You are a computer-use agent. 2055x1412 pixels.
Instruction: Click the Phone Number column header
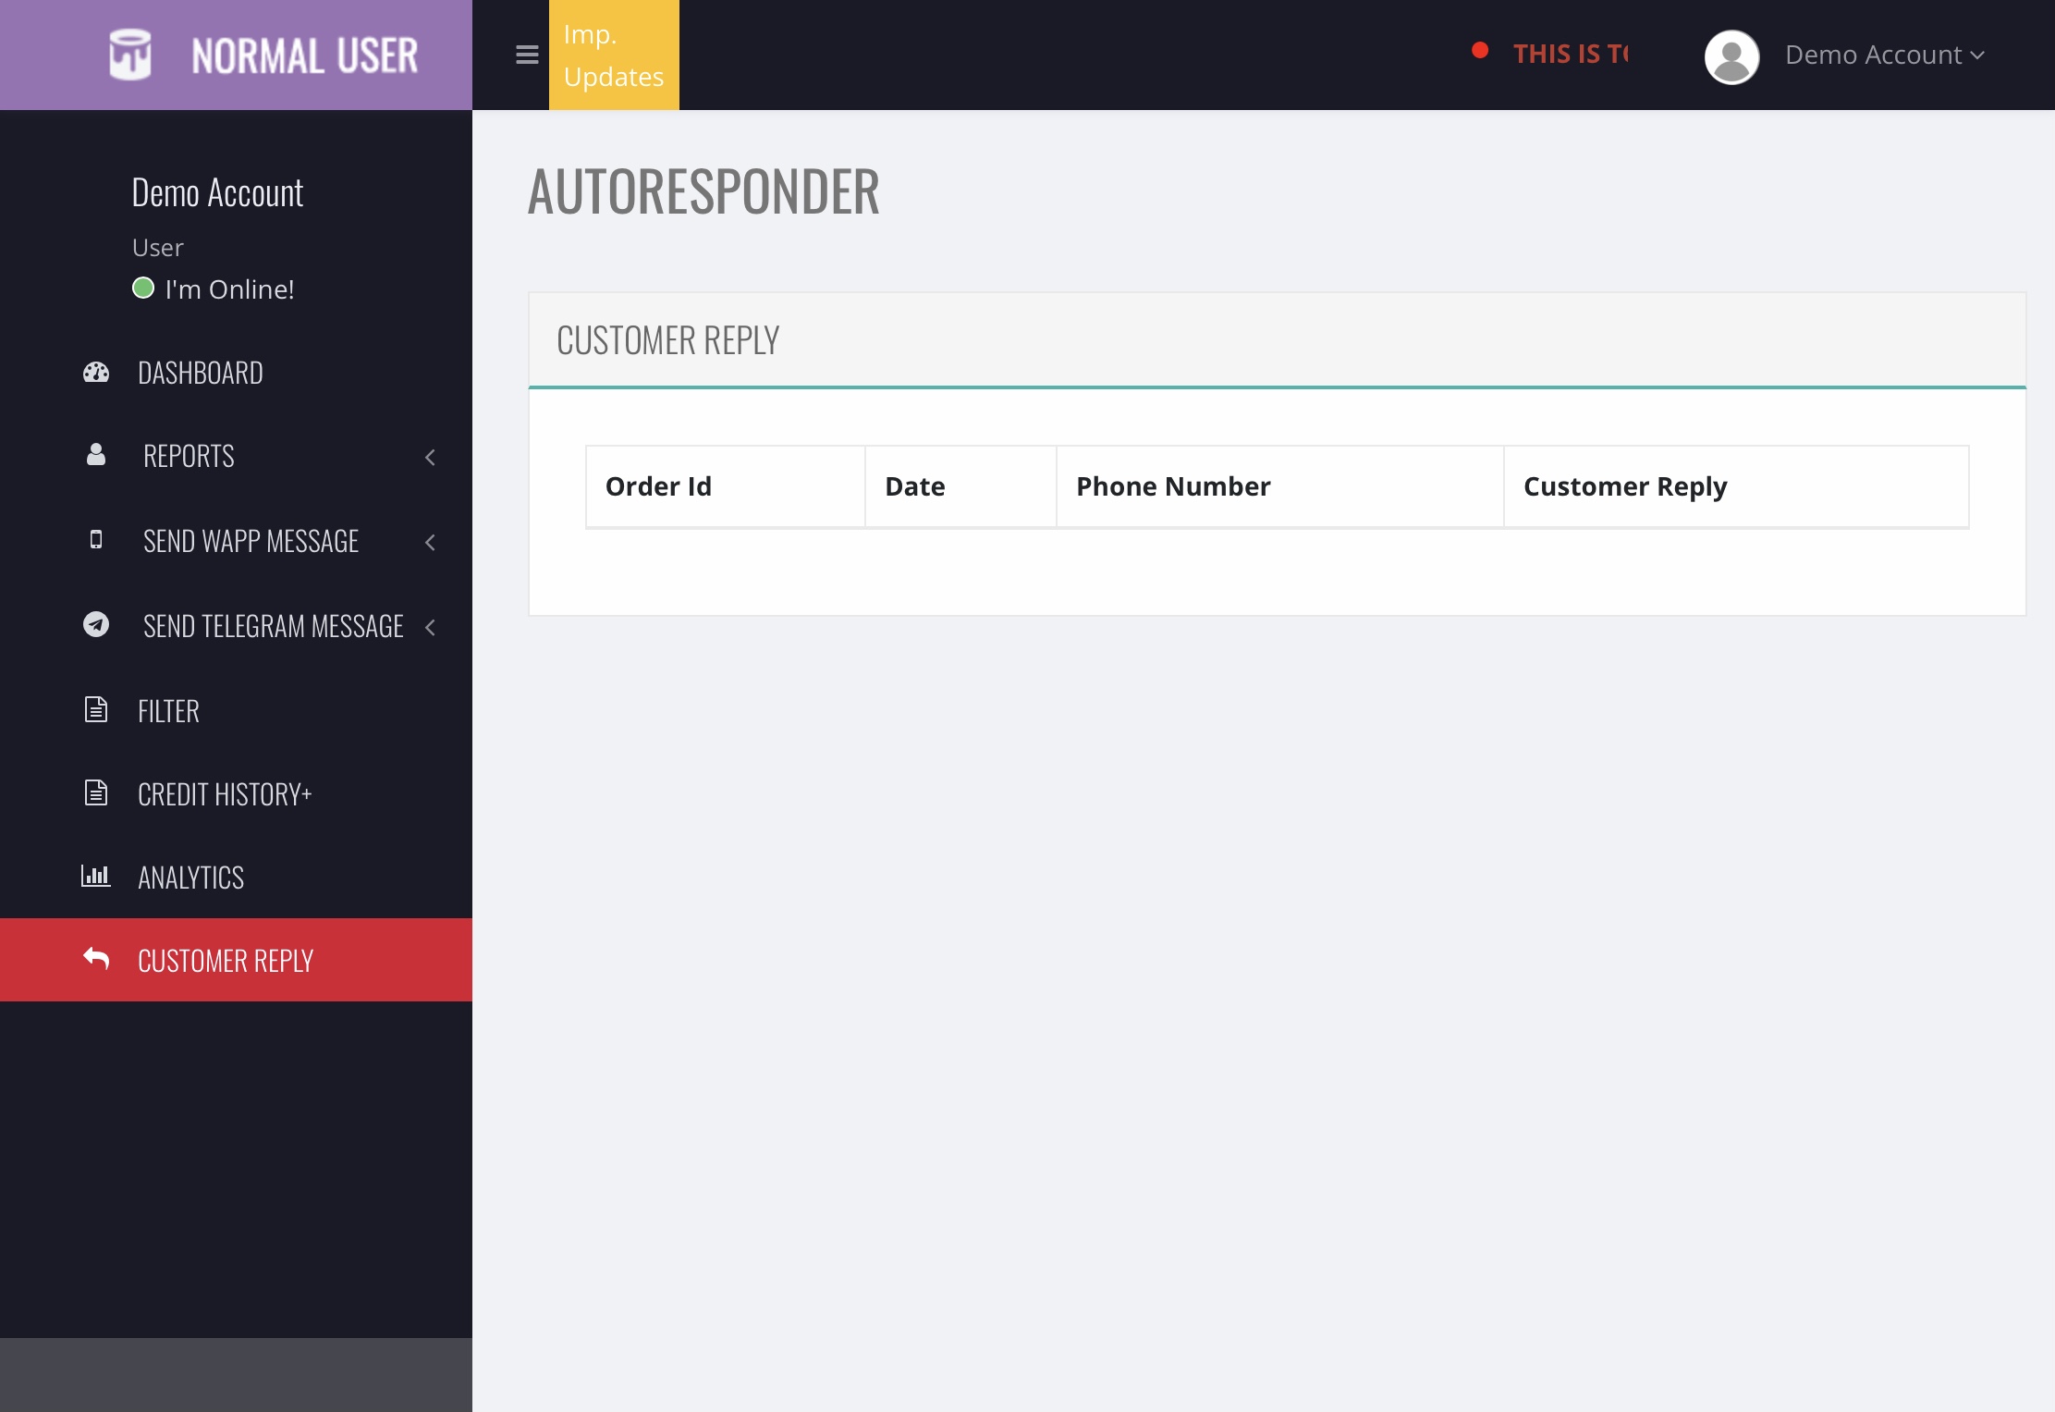[1279, 486]
